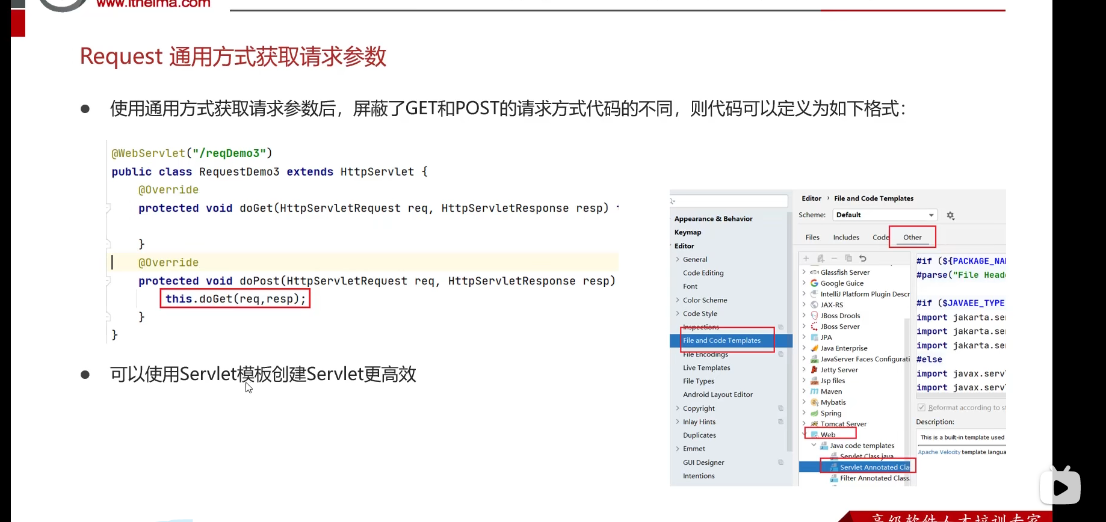
Task: Click the JBoss Server red dotted icon
Action: (x=814, y=327)
